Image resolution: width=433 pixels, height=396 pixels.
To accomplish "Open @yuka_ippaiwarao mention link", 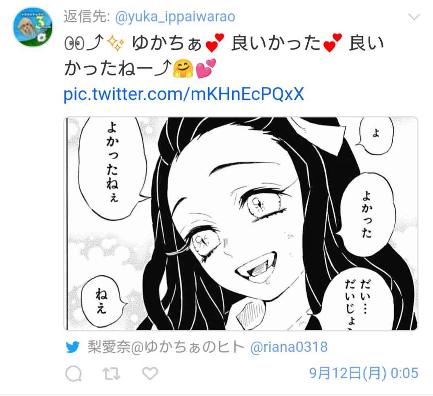I will [x=175, y=17].
